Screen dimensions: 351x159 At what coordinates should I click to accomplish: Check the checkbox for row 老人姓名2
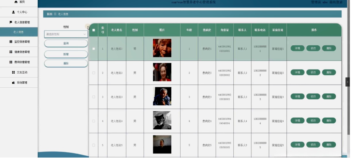pyautogui.click(x=94, y=73)
